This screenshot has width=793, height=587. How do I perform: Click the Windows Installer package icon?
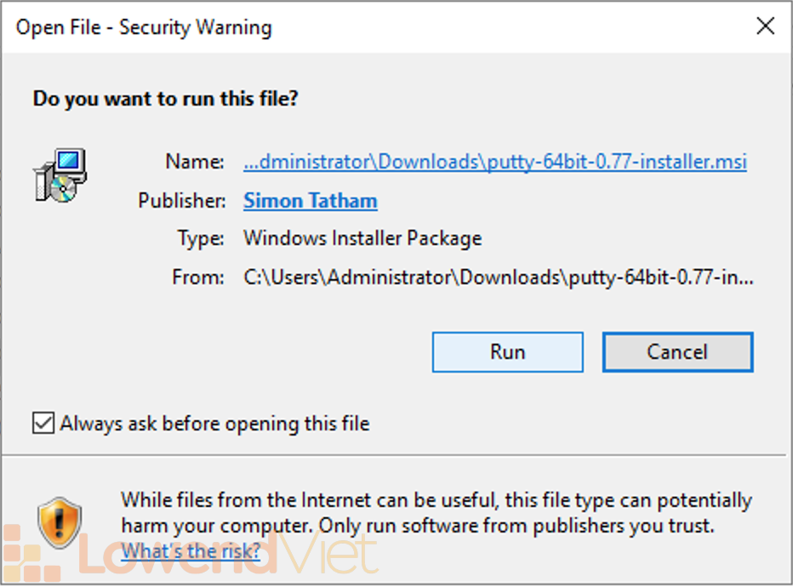[x=60, y=176]
